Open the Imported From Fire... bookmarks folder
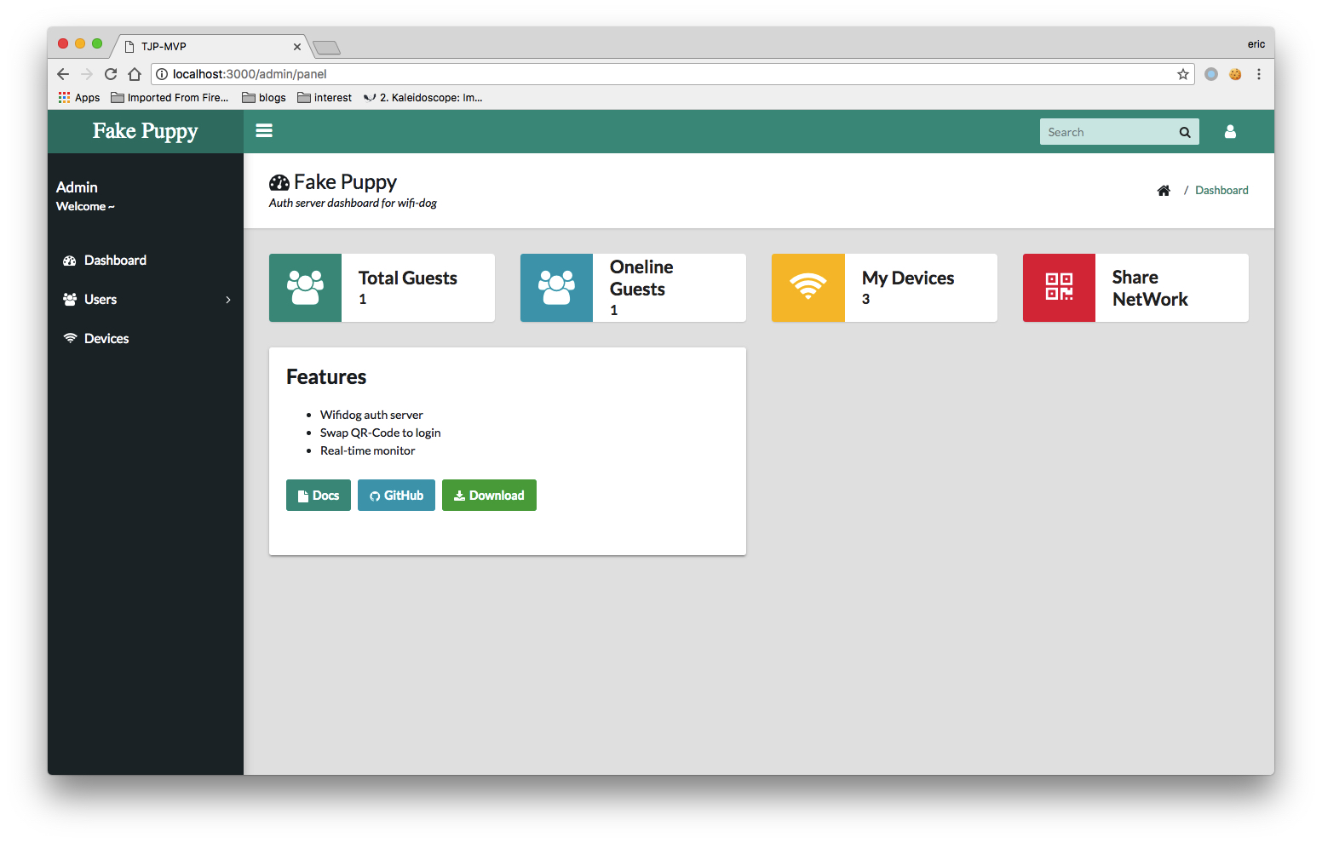The height and width of the screenshot is (843, 1322). [x=170, y=97]
